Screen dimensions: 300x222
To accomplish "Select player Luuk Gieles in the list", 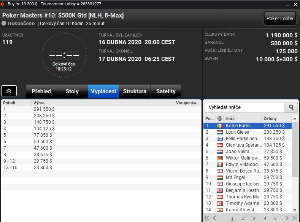I will coord(248,132).
